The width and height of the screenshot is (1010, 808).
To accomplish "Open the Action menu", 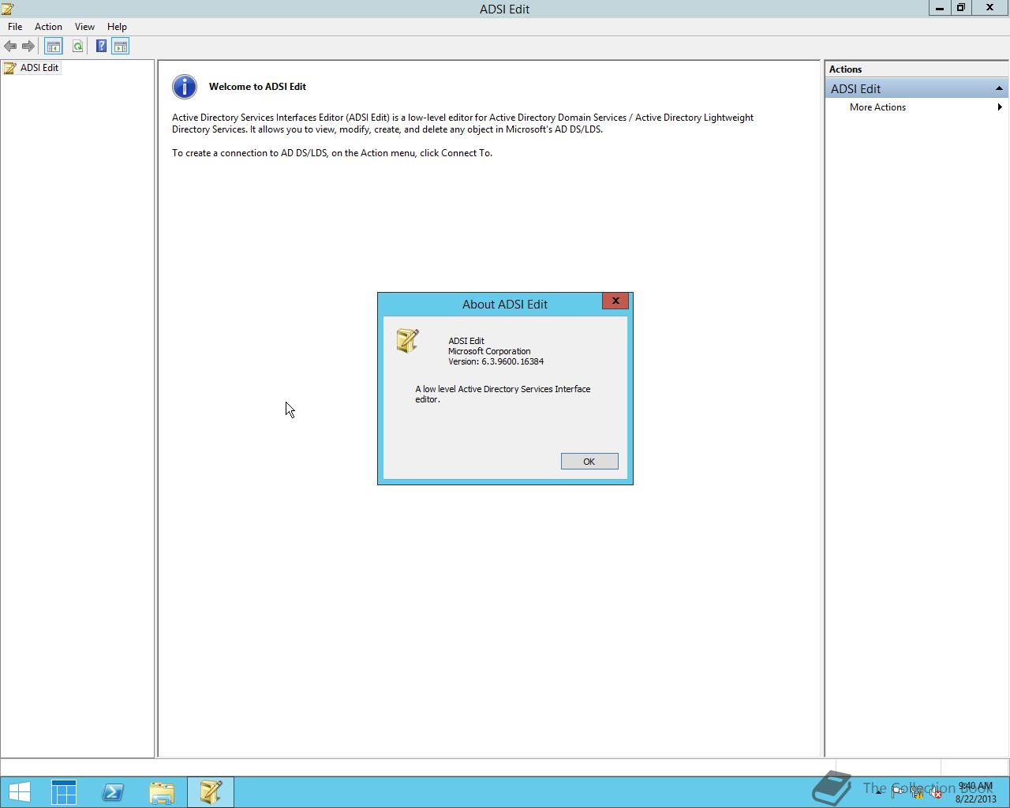I will pos(48,27).
